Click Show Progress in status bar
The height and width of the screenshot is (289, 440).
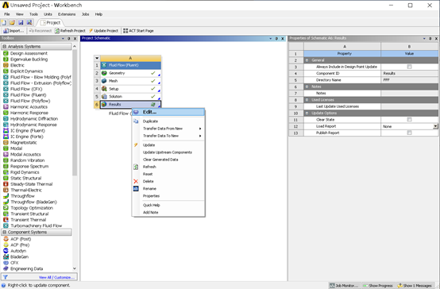tap(378, 286)
